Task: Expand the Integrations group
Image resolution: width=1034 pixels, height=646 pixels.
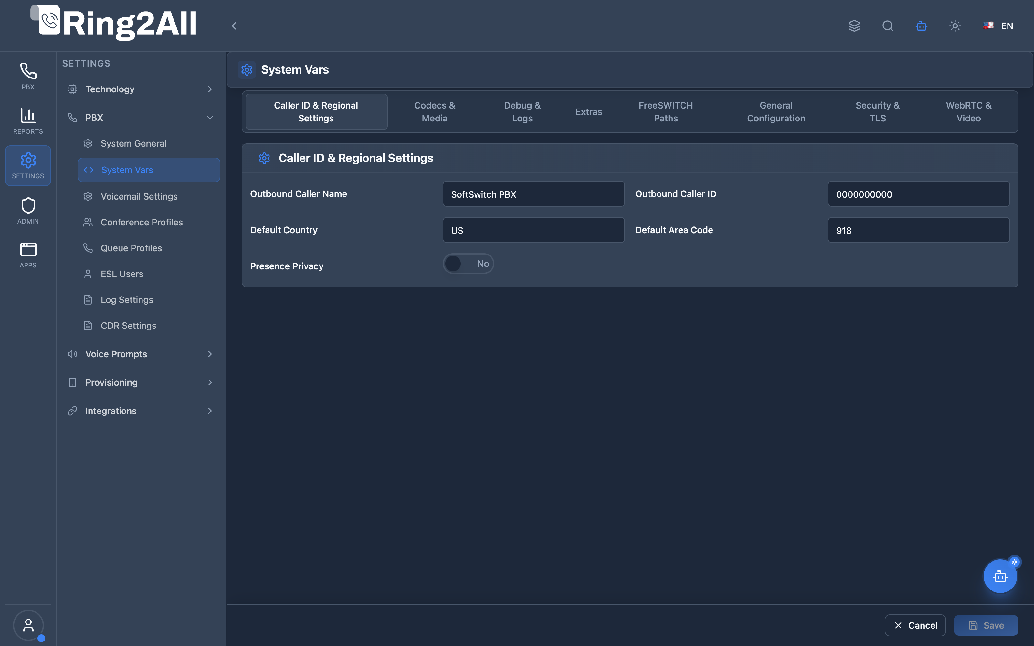Action: (x=141, y=411)
